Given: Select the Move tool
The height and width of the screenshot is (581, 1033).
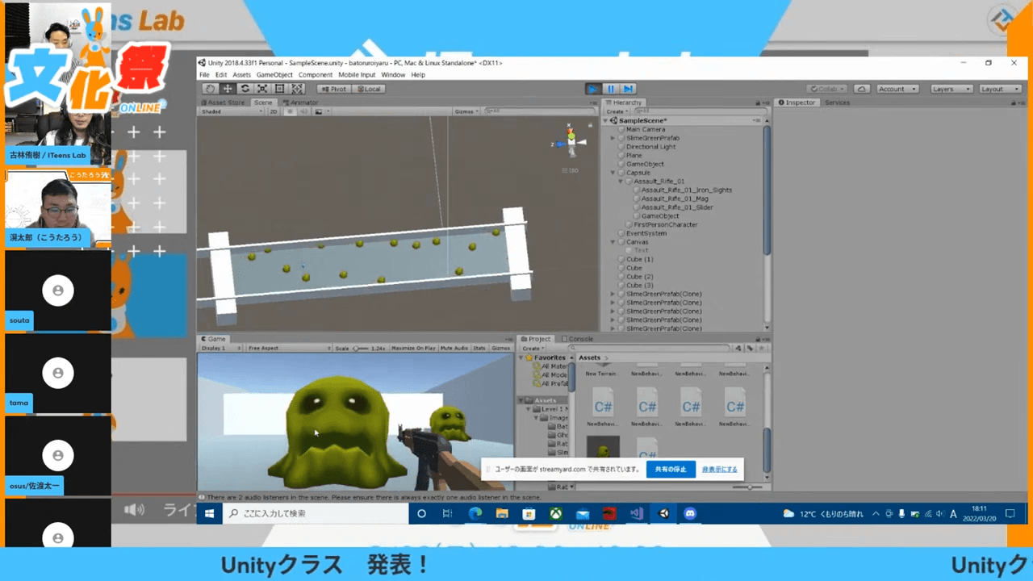Looking at the screenshot, I should [228, 89].
